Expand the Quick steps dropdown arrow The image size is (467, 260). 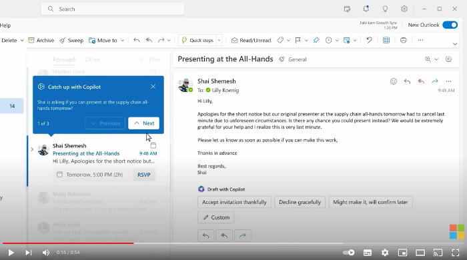pos(219,40)
